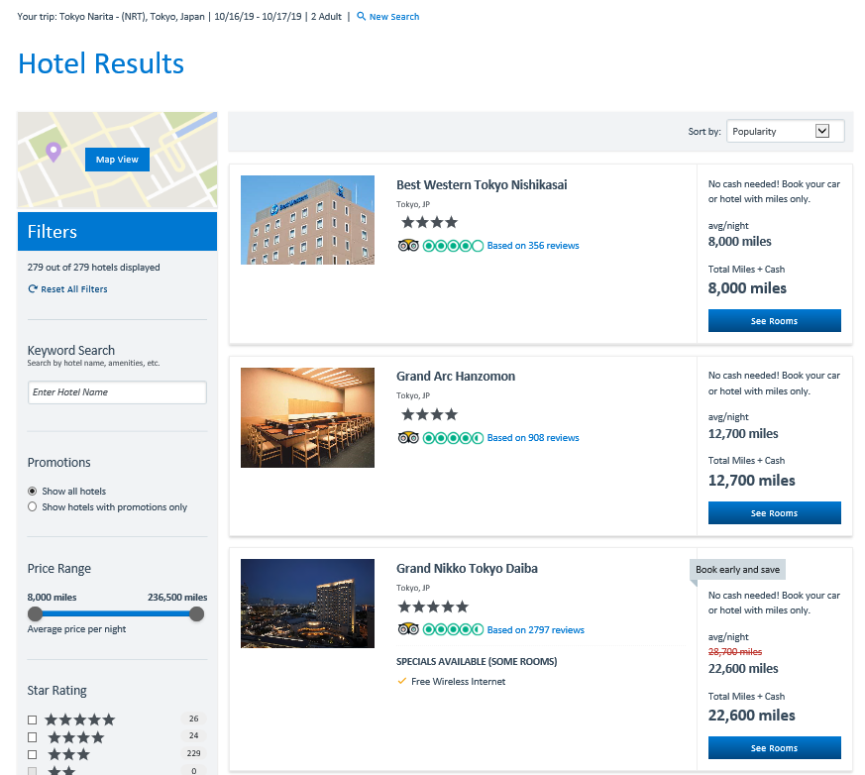Click Best Western four-star rating icons
This screenshot has width=865, height=775.
[429, 222]
